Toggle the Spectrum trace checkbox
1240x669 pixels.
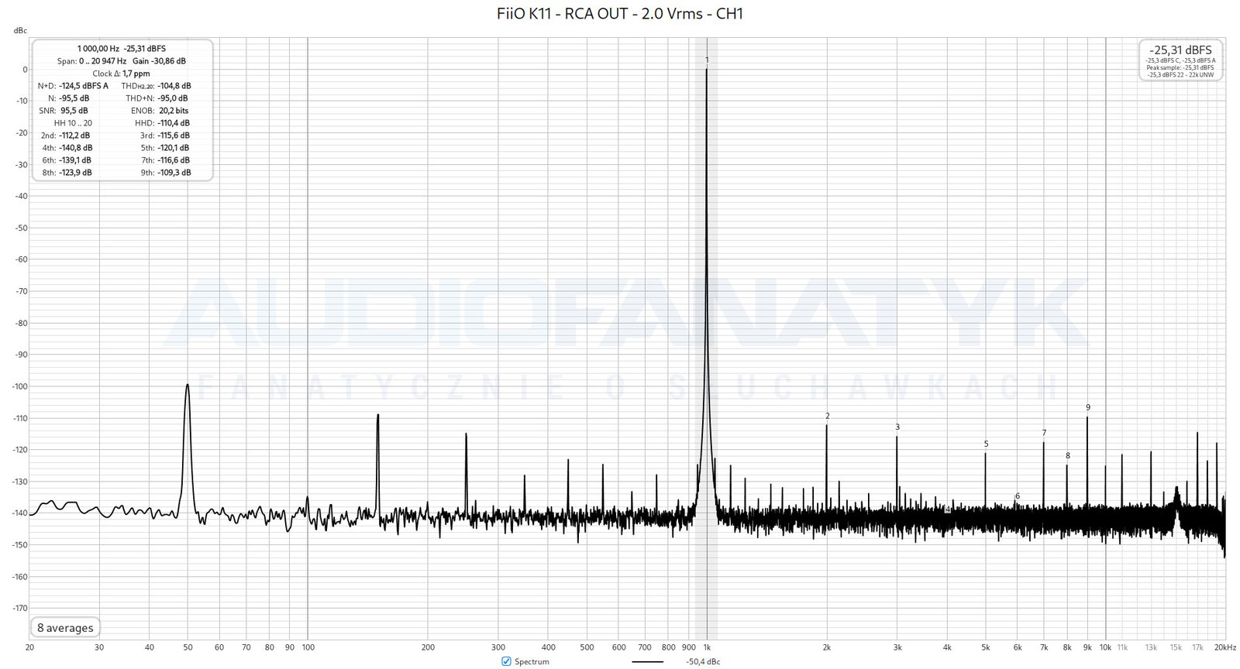(506, 661)
